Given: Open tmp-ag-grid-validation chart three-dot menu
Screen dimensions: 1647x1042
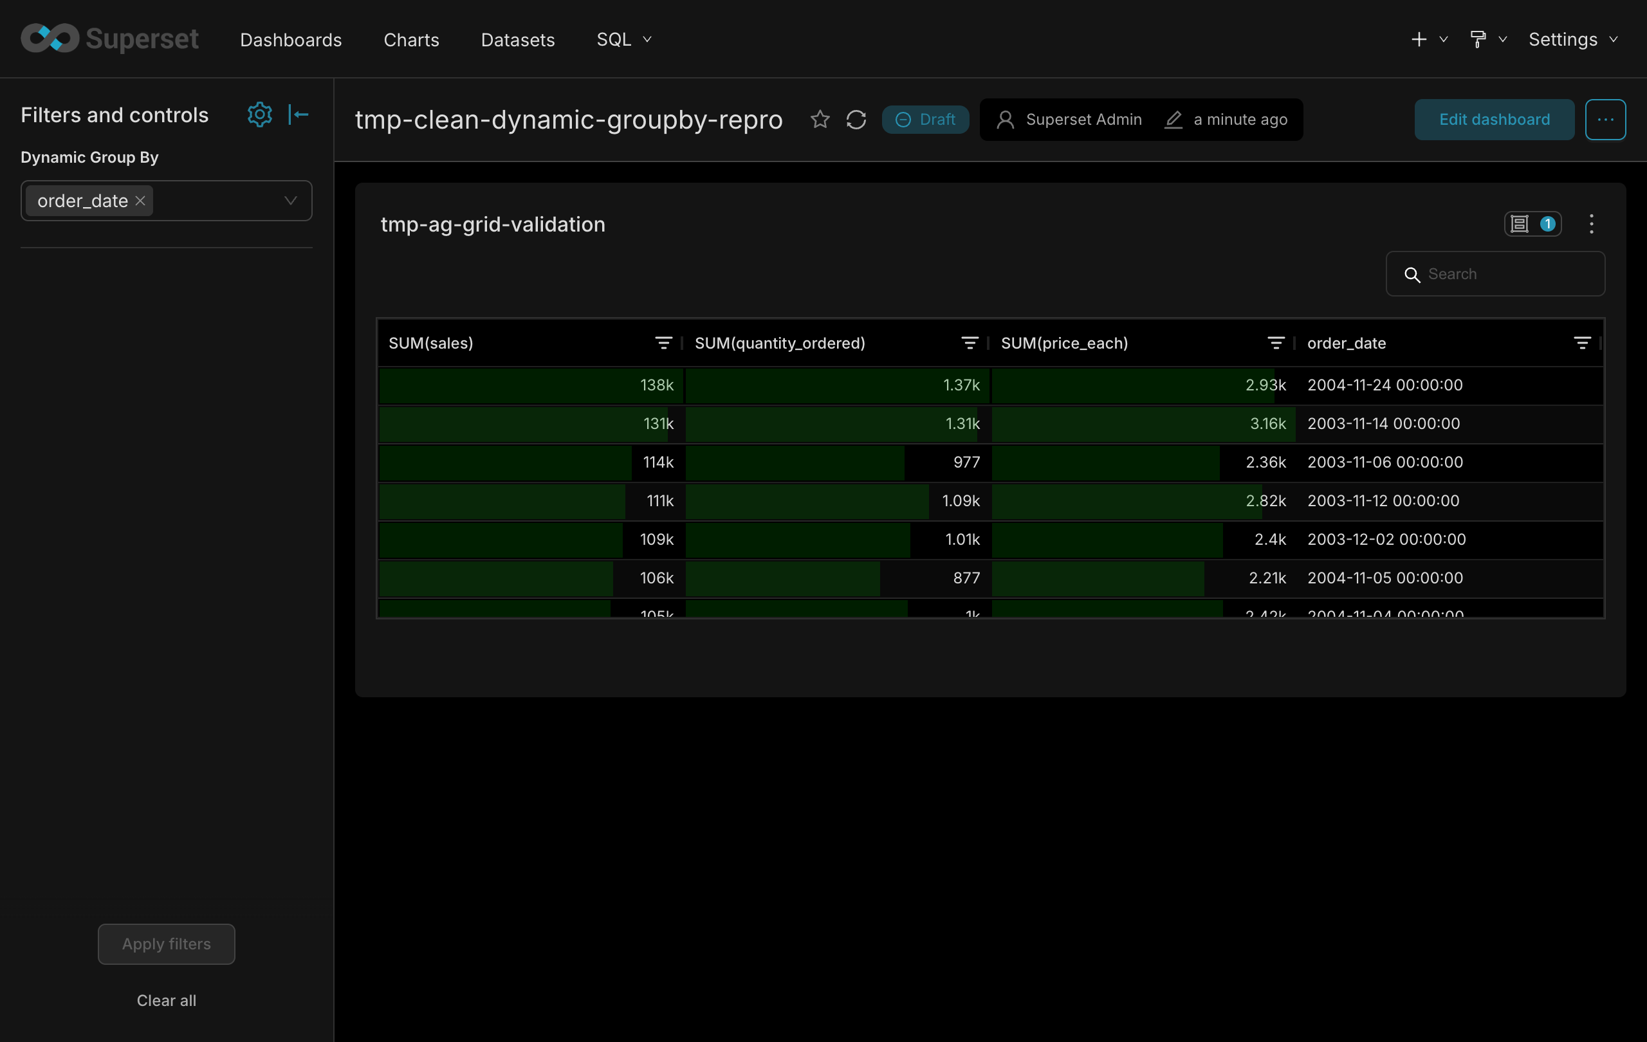Looking at the screenshot, I should [1591, 224].
